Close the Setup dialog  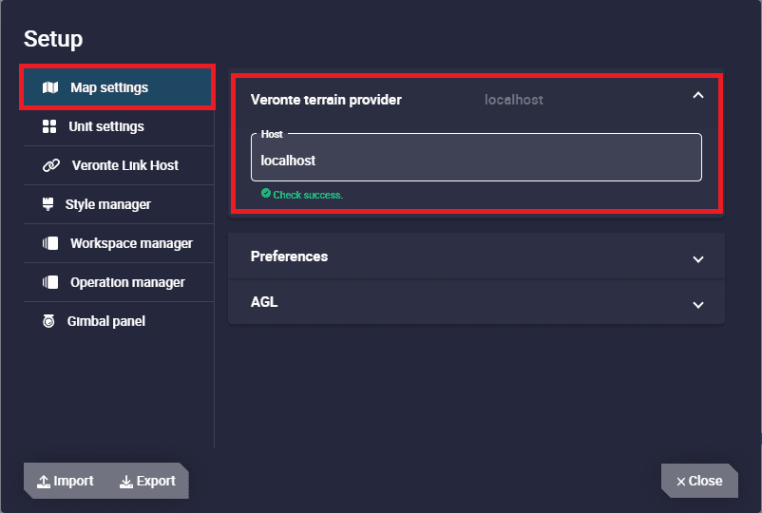699,481
